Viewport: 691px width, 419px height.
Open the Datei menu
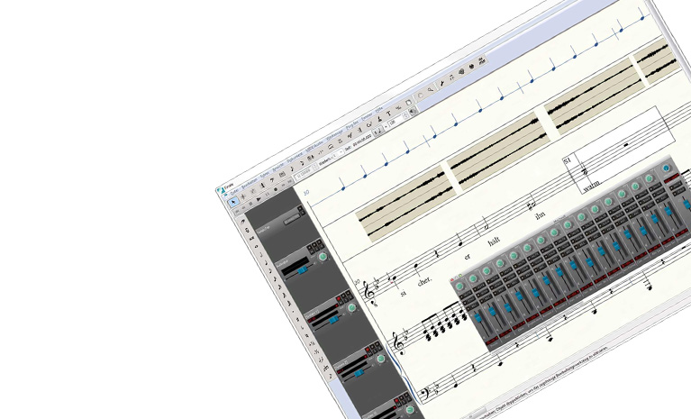click(x=234, y=192)
